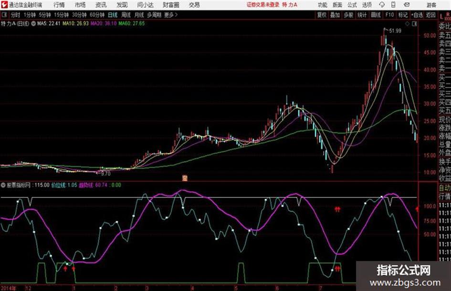Open the headset customer service icon
The image size is (451, 291).
(x=382, y=5)
